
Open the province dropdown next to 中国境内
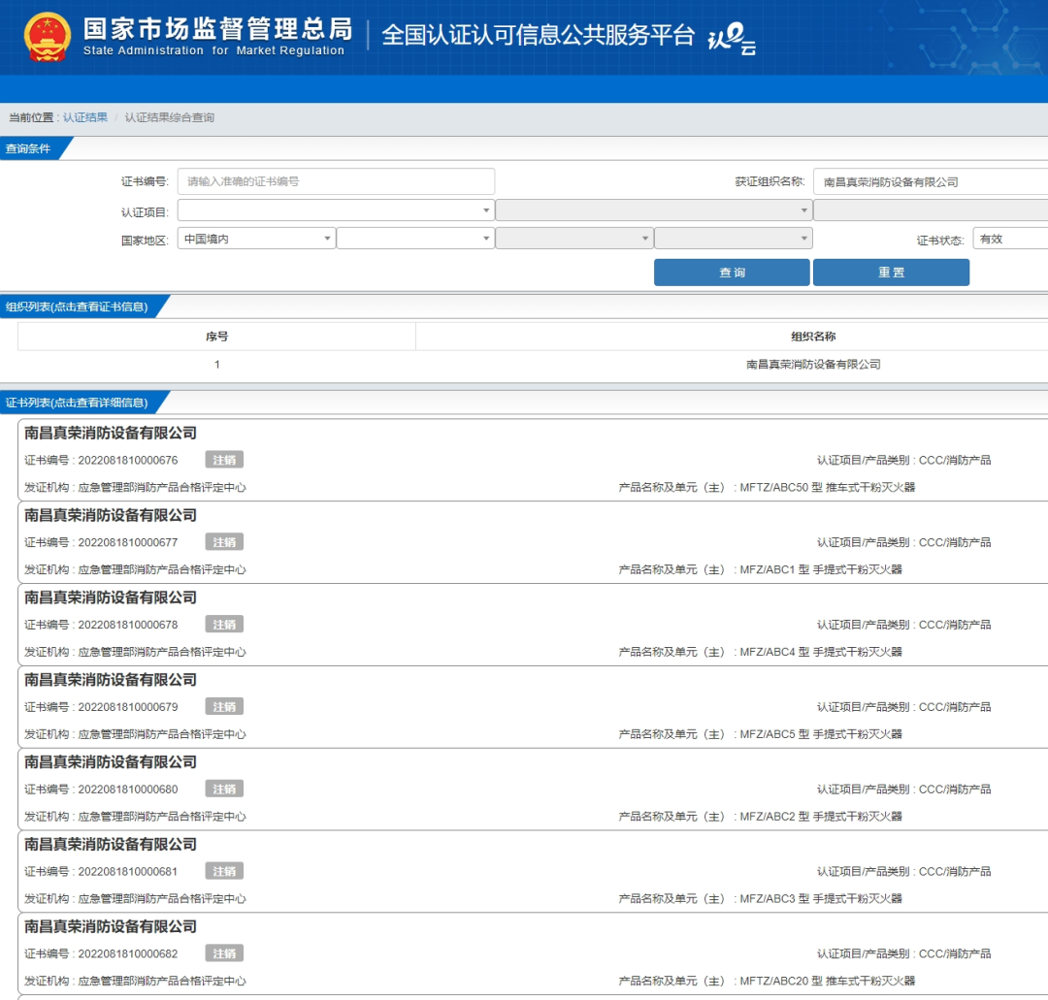coord(415,239)
